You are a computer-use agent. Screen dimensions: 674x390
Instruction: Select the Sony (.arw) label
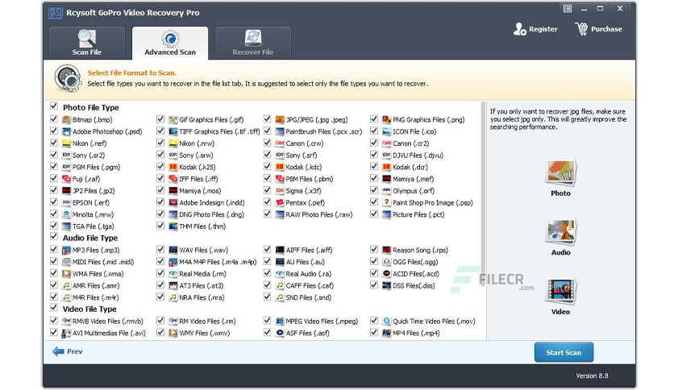tap(196, 155)
